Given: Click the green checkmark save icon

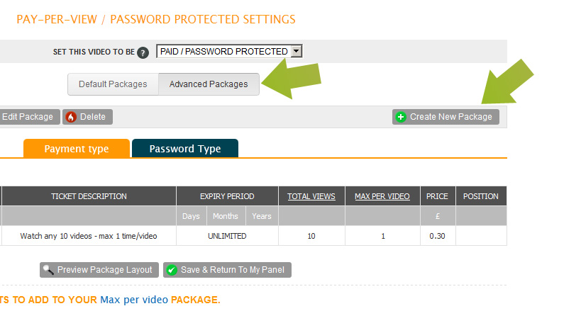Looking at the screenshot, I should tap(171, 270).
